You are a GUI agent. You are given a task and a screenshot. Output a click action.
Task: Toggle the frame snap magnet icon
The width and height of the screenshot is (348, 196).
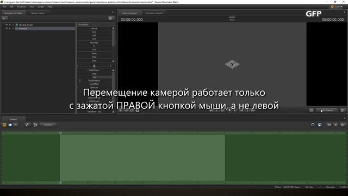320,125
